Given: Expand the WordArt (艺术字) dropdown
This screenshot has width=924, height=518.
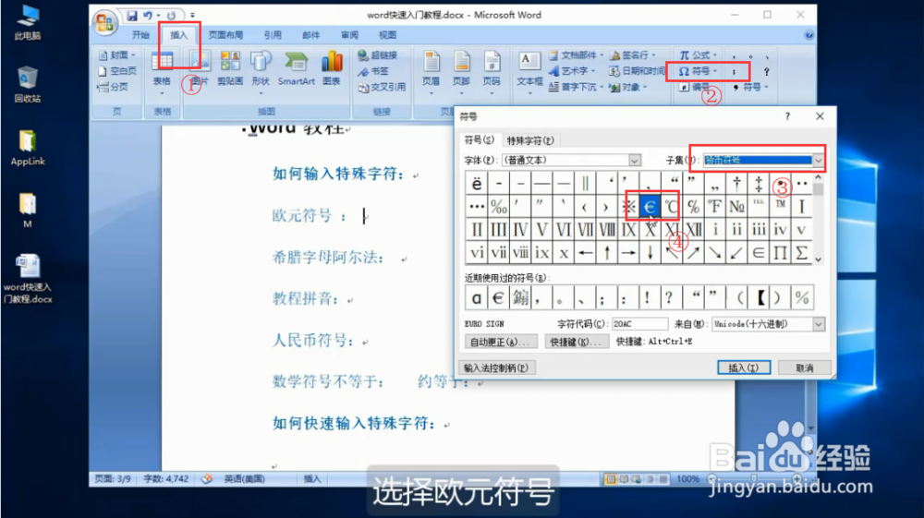Looking at the screenshot, I should coord(593,71).
